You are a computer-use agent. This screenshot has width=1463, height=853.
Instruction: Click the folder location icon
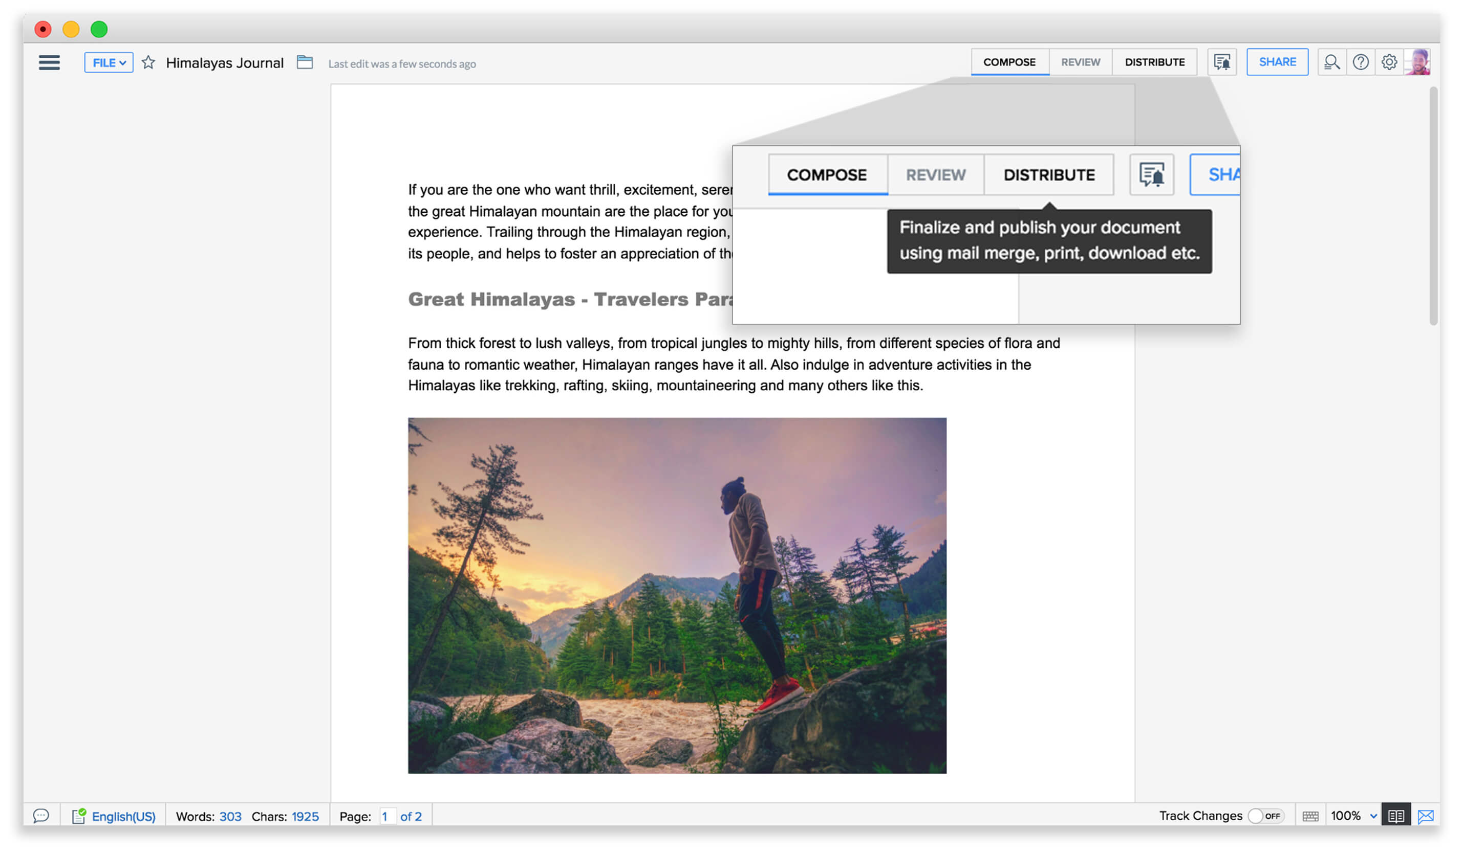[305, 62]
